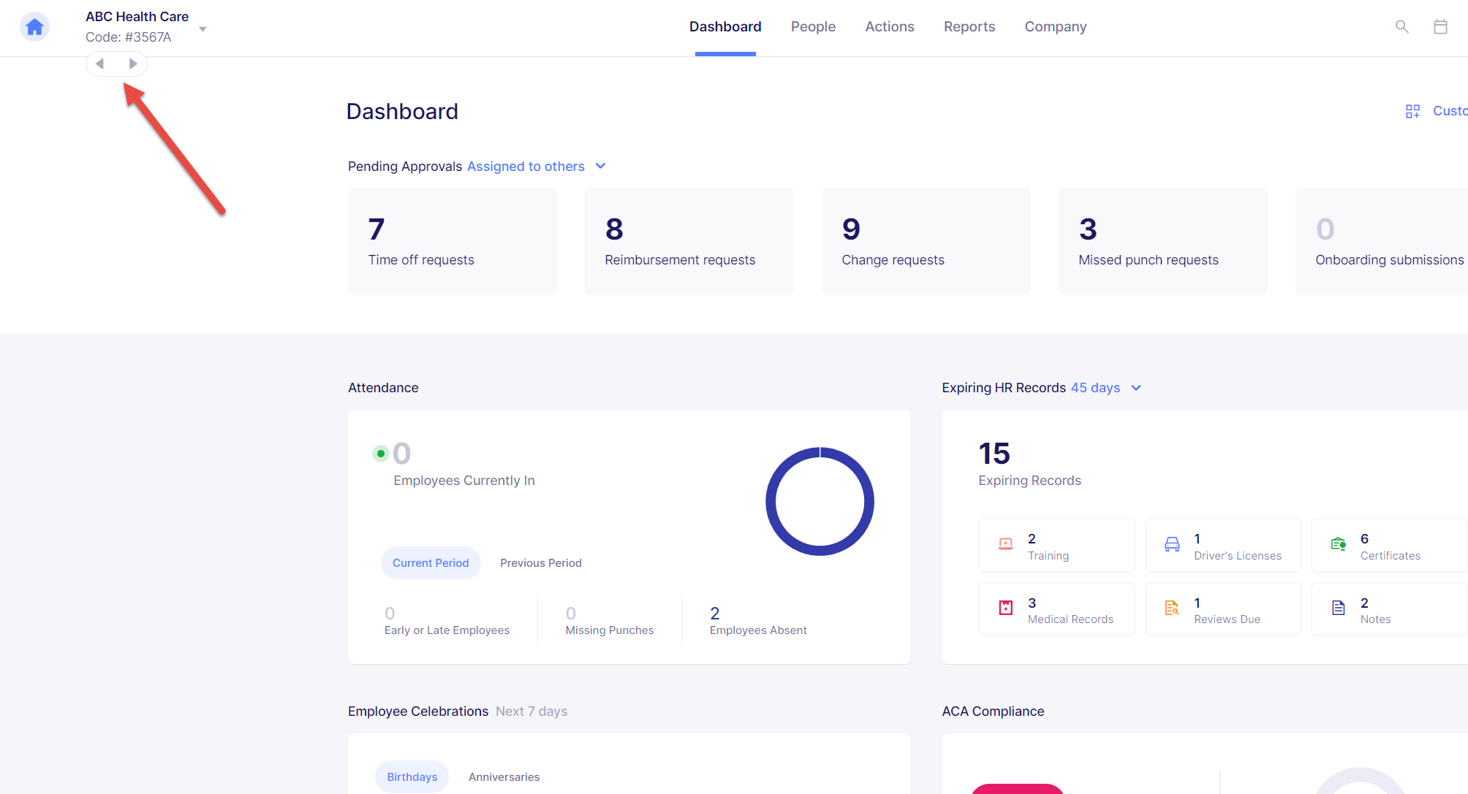Click the Employees Absent count
The image size is (1468, 794).
(715, 614)
